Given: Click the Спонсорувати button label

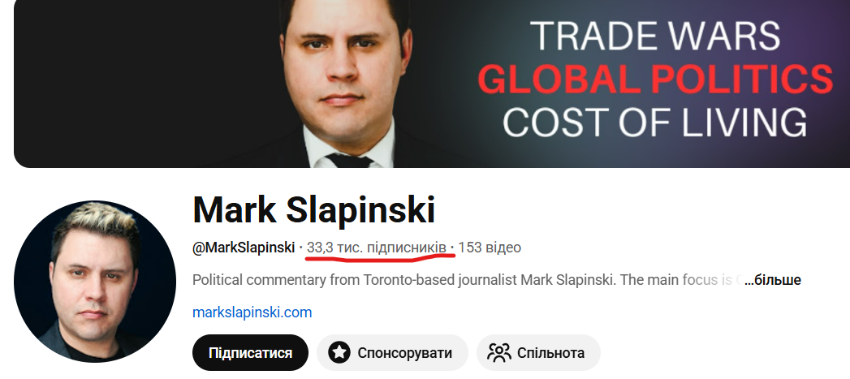Looking at the screenshot, I should 404,354.
